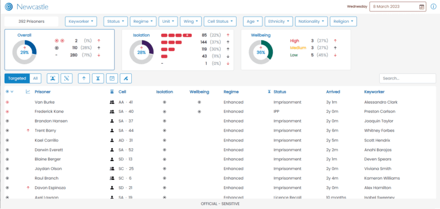Click the cell occupancy column header icon

[x=112, y=92]
